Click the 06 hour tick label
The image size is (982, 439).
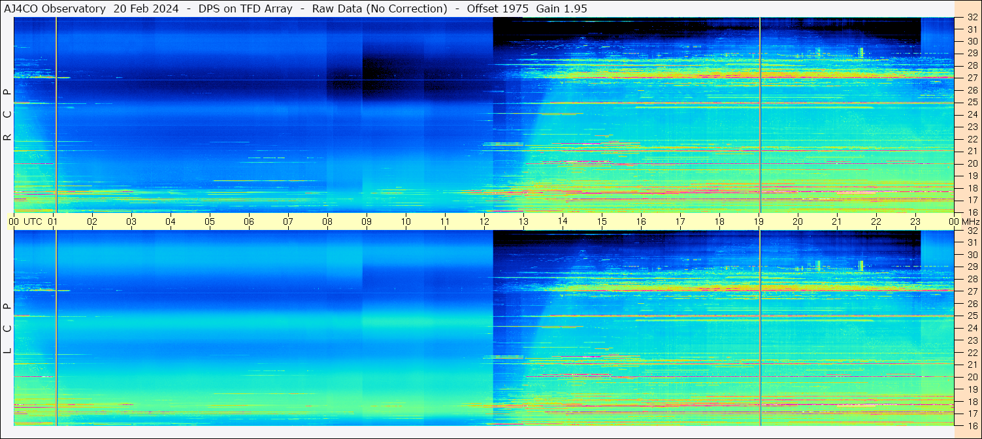pos(249,221)
